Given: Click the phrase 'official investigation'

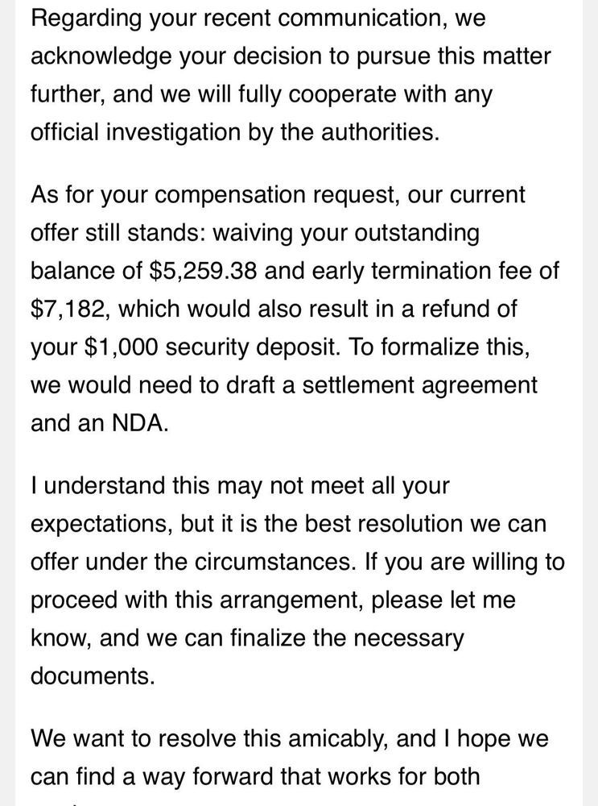Looking at the screenshot, I should pos(135,132).
